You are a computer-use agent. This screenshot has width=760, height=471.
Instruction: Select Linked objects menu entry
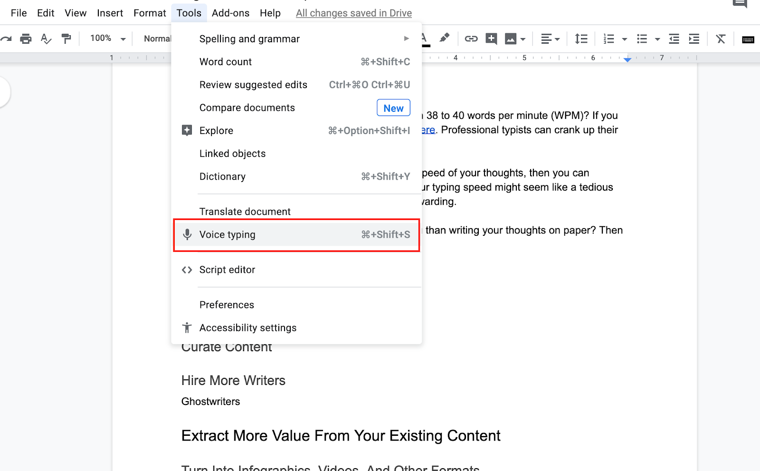pyautogui.click(x=296, y=154)
